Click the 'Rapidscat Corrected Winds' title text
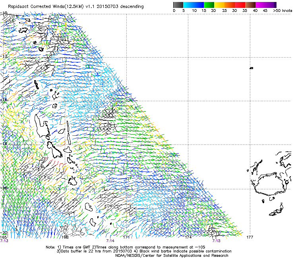The height and width of the screenshot is (258, 294). [x=45, y=7]
